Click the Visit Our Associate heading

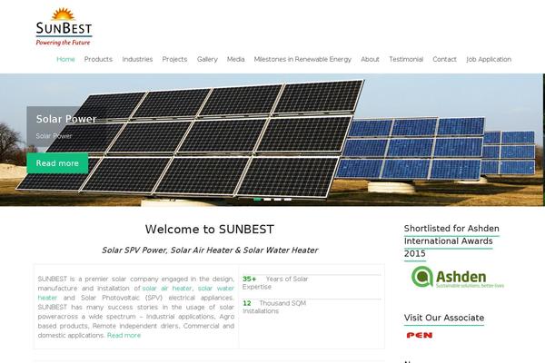444,318
